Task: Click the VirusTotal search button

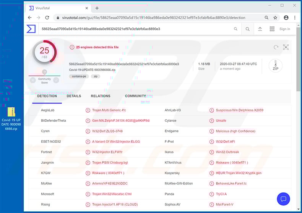Action: pyautogui.click(x=248, y=29)
